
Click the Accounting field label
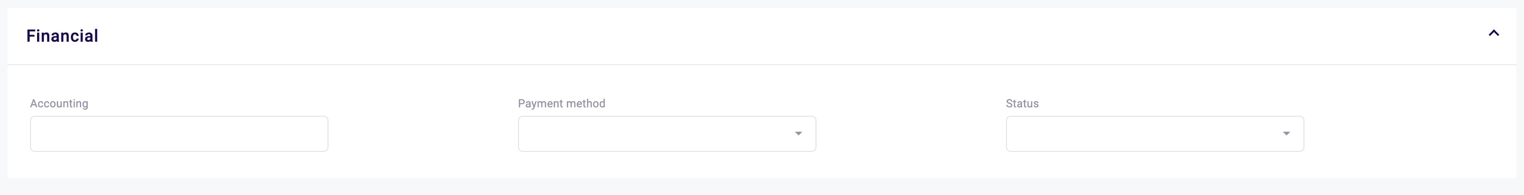(59, 104)
